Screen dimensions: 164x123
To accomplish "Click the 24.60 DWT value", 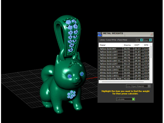I will pos(137,55).
